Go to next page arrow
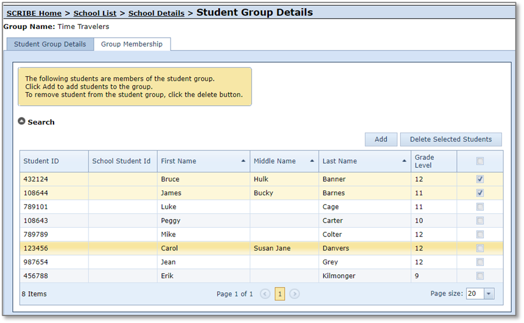The image size is (524, 323). click(295, 294)
